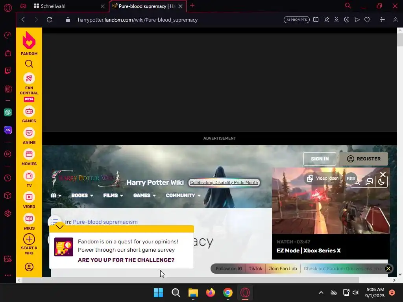Click Start a Wiki plus icon
Image resolution: width=403 pixels, height=302 pixels.
(29, 239)
